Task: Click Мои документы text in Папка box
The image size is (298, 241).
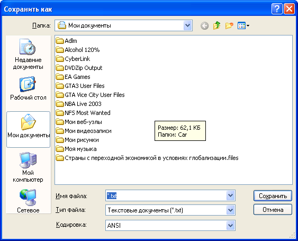Action: pyautogui.click(x=89, y=25)
